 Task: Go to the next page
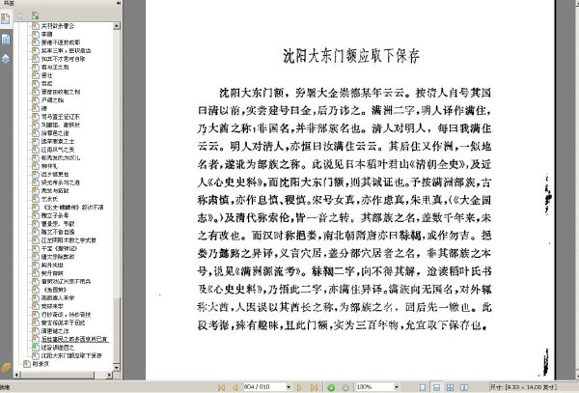[x=299, y=387]
